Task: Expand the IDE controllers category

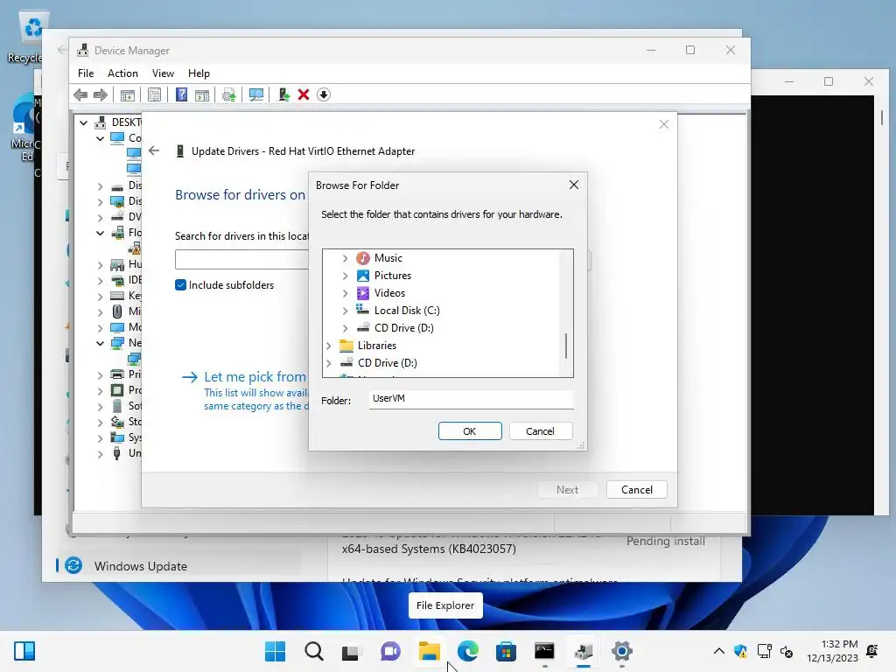Action: [100, 281]
